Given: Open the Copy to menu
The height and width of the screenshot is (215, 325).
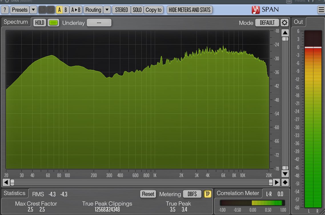Looking at the screenshot, I should (x=153, y=10).
